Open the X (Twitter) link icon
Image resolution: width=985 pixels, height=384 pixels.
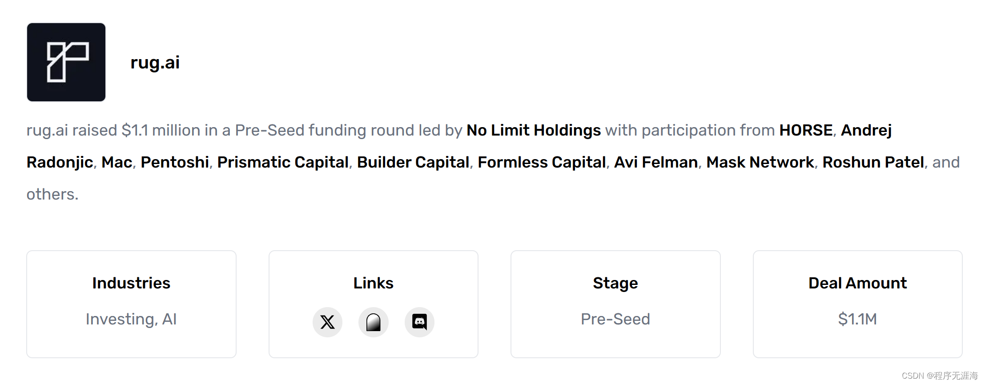327,322
